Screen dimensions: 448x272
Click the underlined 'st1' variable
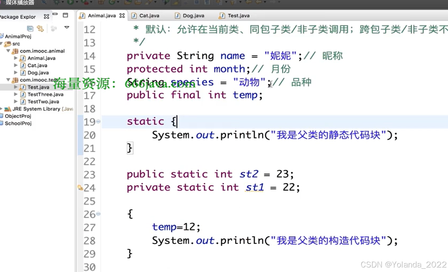(254, 187)
